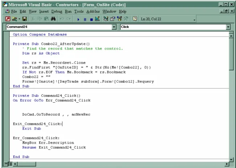The height and width of the screenshot is (168, 236).
Task: Click the 'MsgBox Err.Description' line
Action: point(48,143)
